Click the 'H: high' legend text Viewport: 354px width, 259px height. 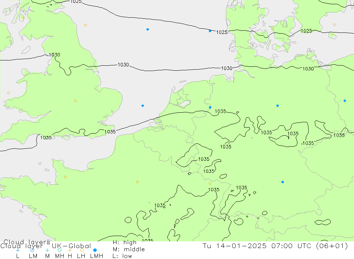[x=125, y=242]
